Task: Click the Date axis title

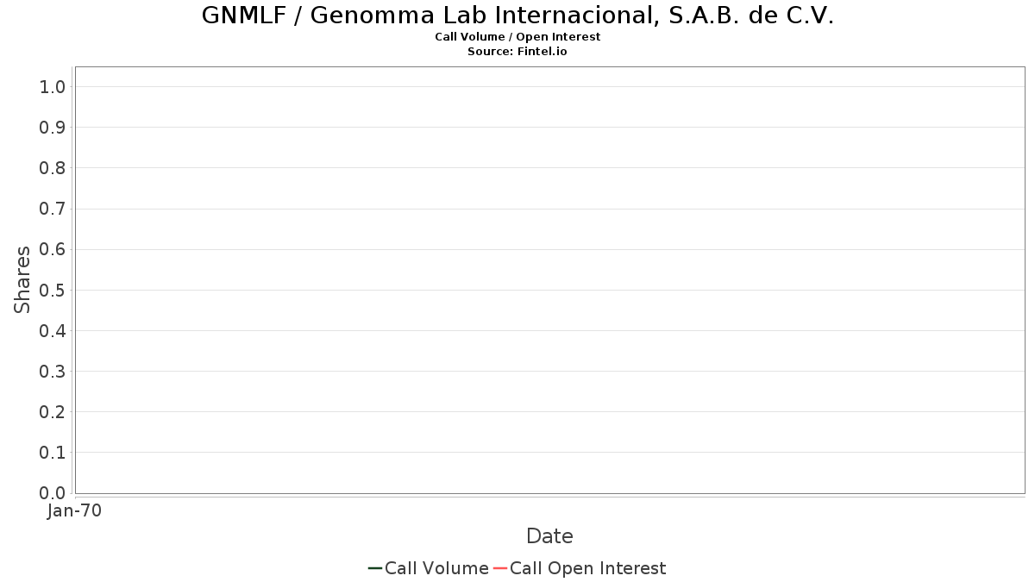Action: tap(549, 536)
